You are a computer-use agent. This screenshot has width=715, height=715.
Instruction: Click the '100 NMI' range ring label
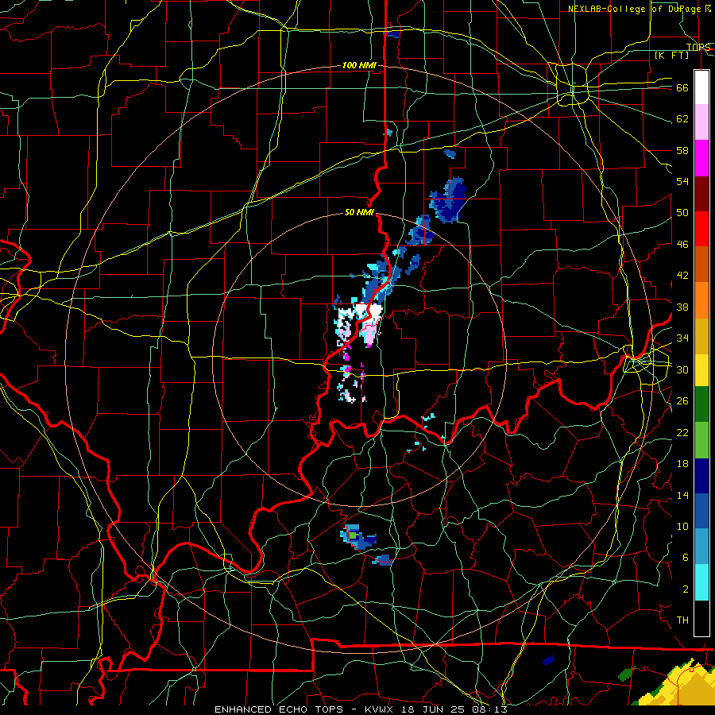(359, 65)
